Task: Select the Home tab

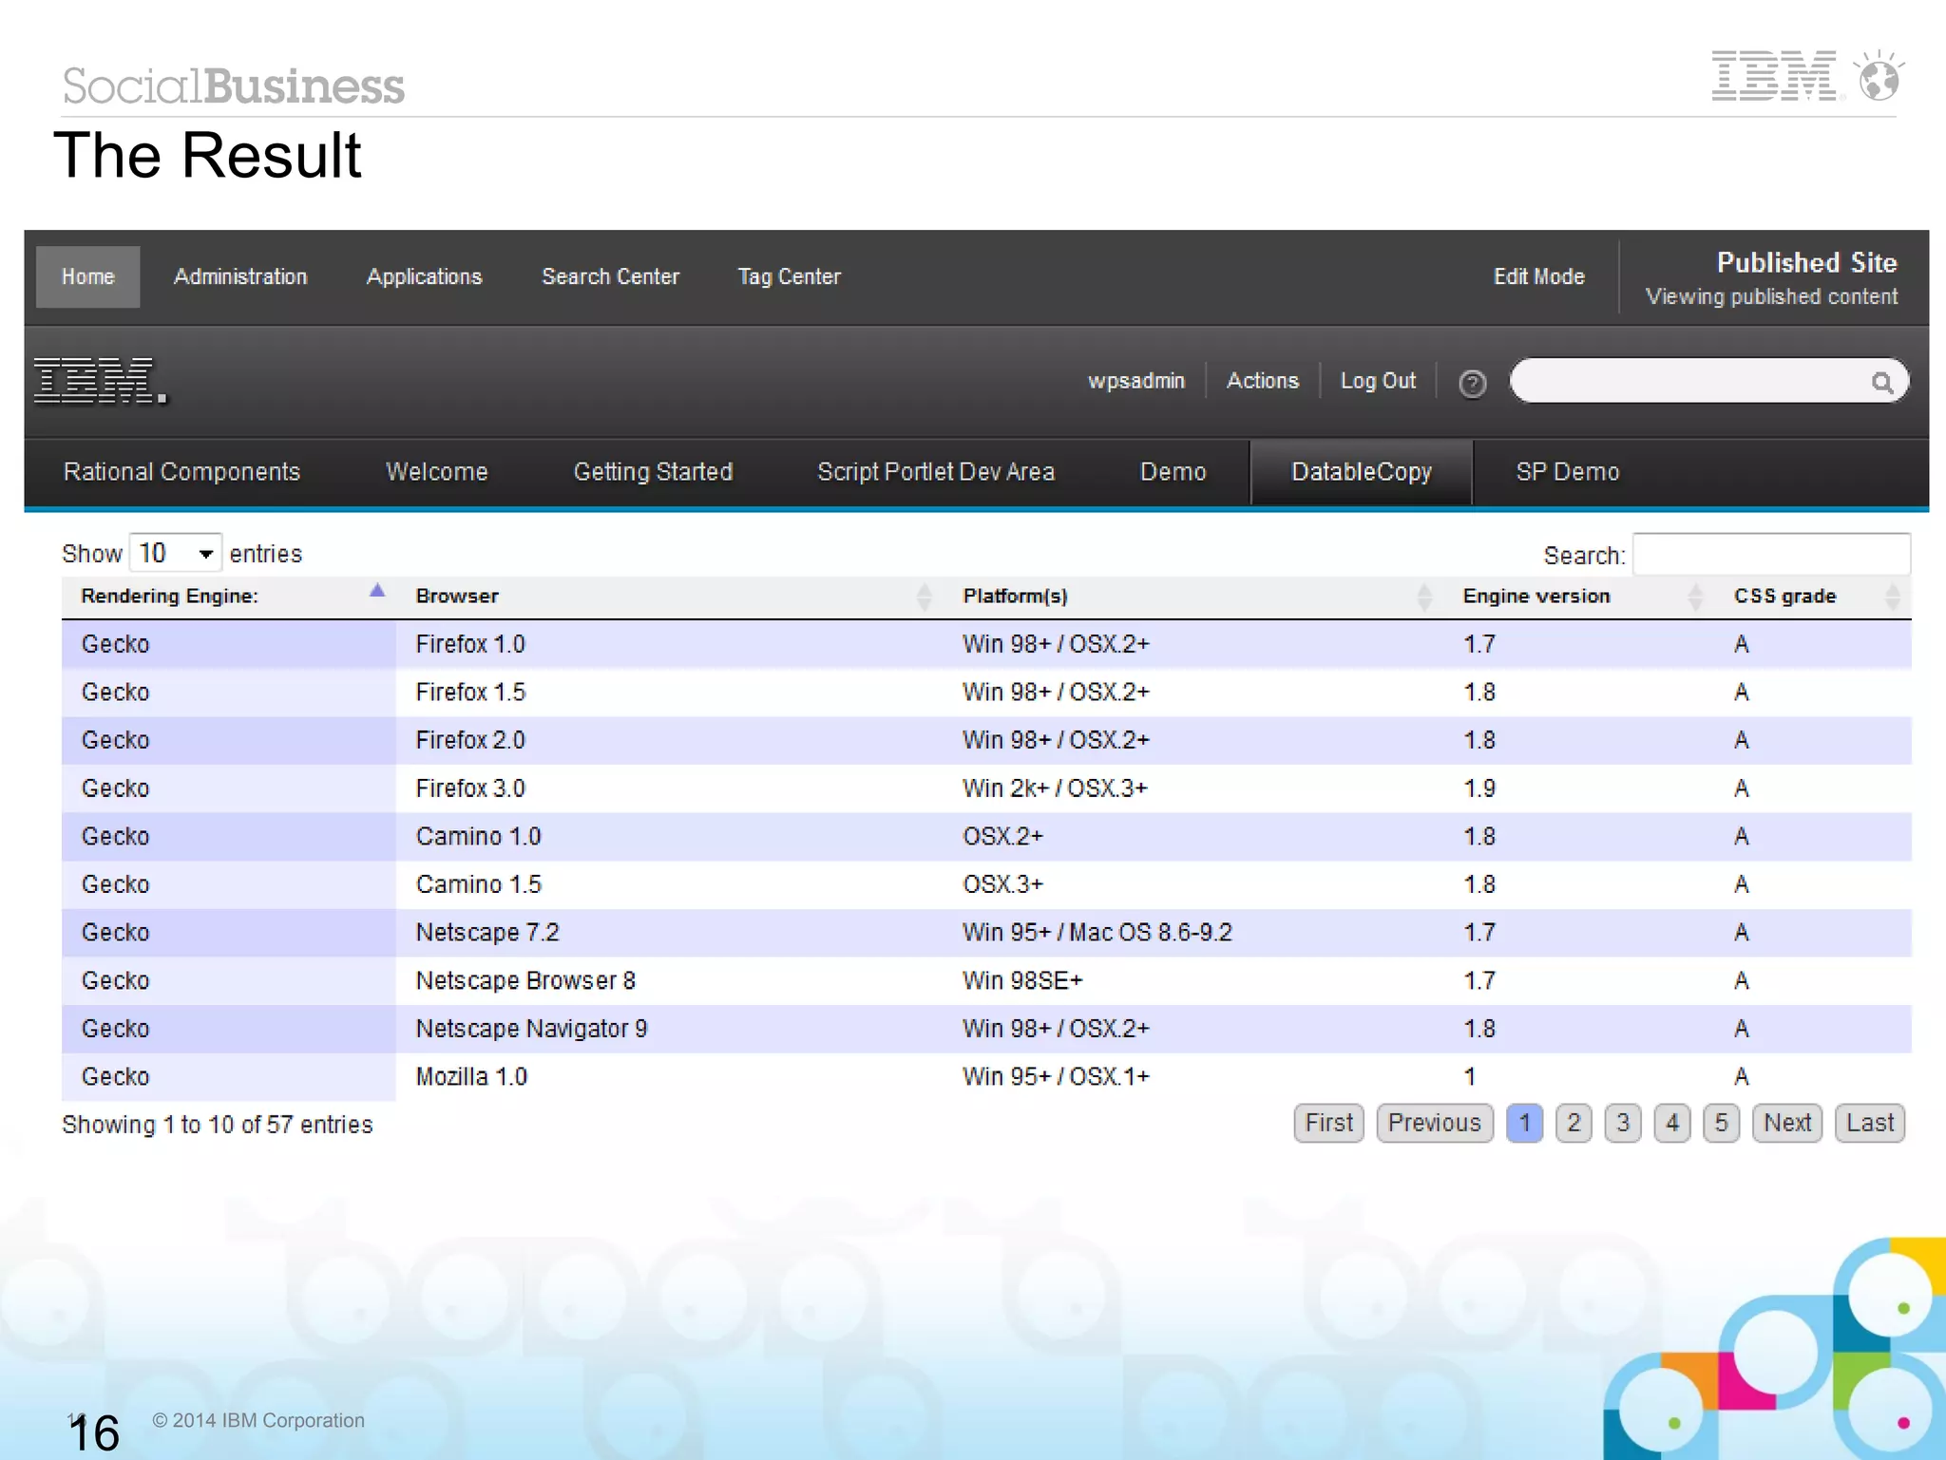Action: pos(88,276)
